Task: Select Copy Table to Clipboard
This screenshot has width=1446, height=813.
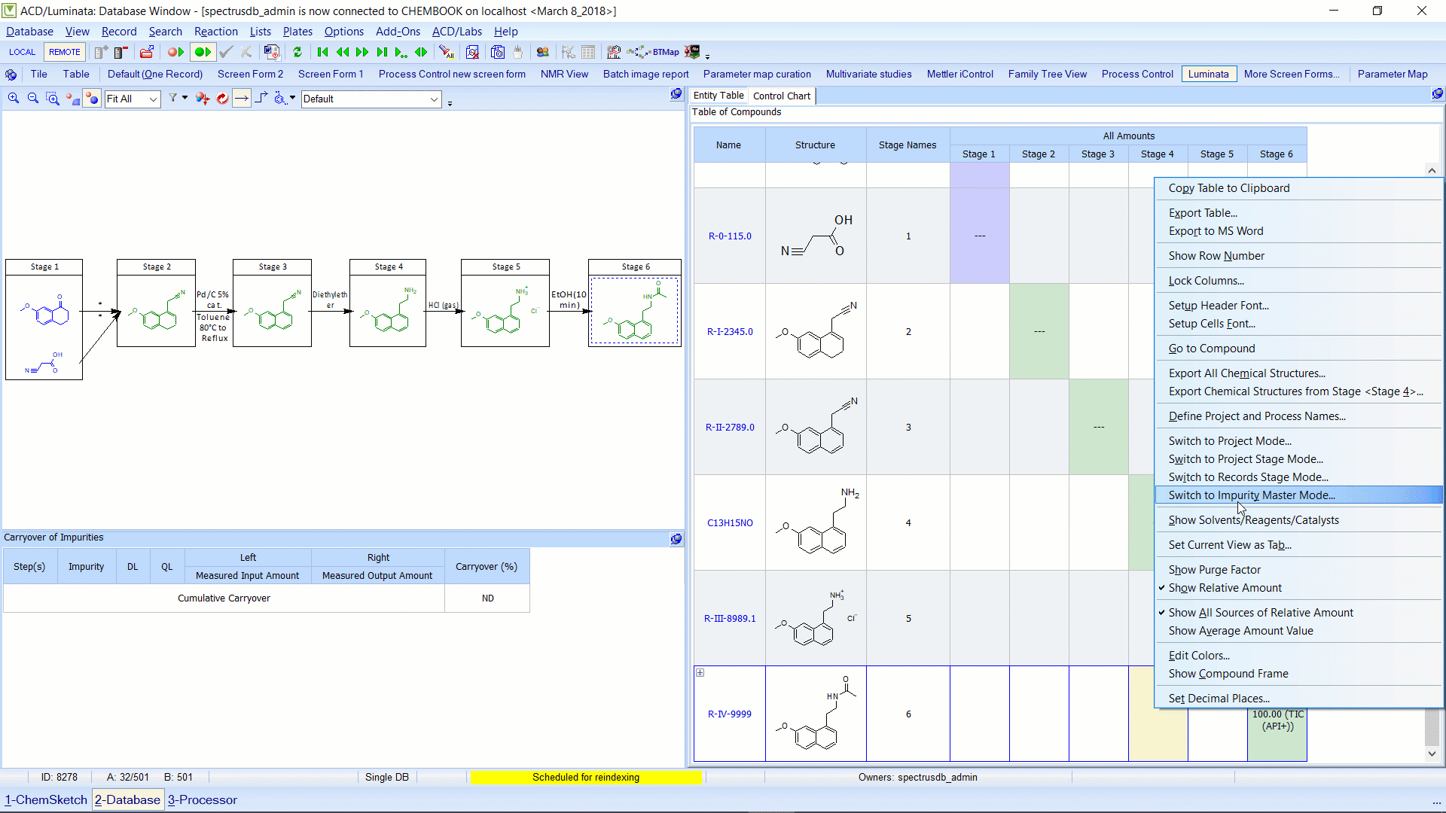Action: 1229,188
